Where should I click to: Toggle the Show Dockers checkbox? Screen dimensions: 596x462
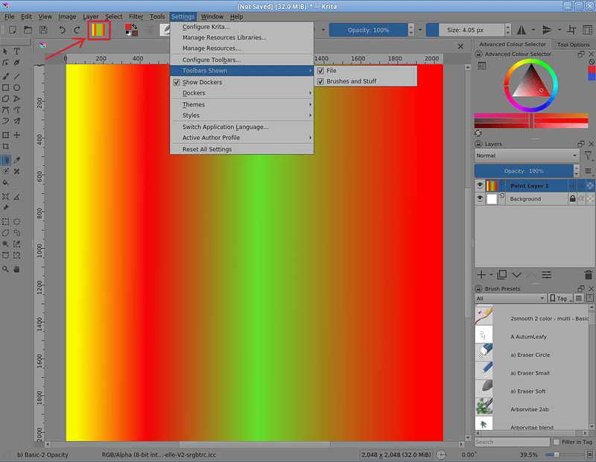click(x=177, y=82)
